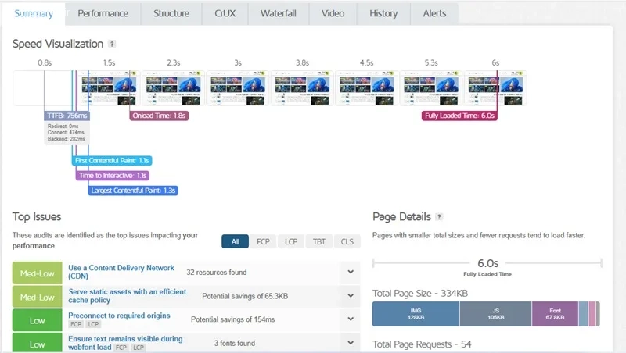Filter top issues by CLS
626x353 pixels.
click(x=347, y=241)
